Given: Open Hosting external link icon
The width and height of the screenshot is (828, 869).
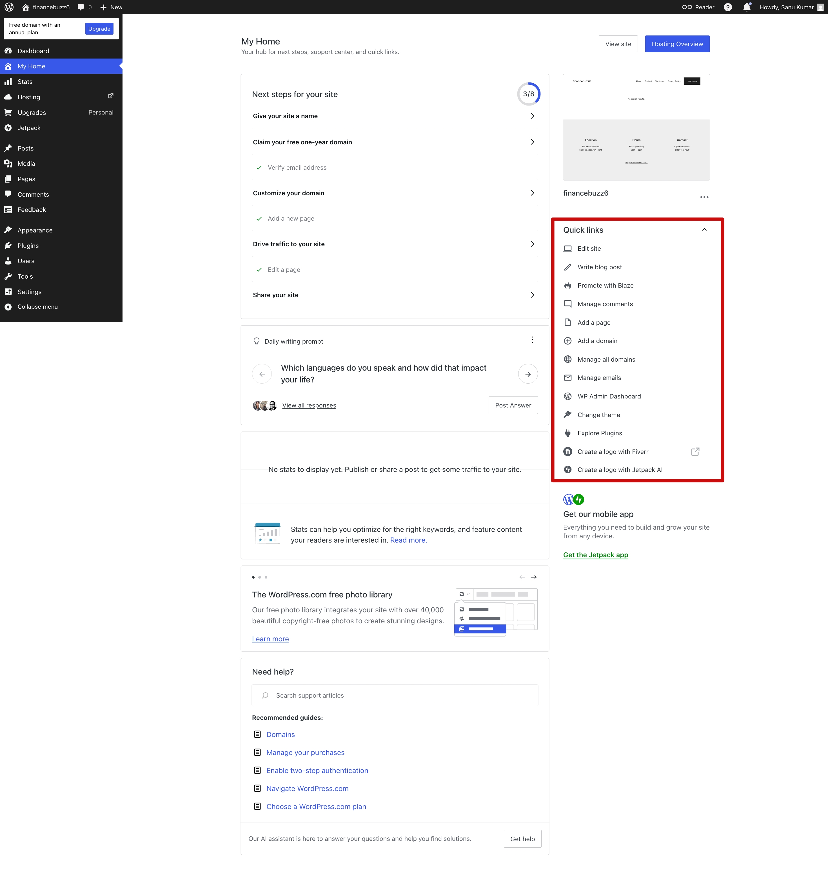Looking at the screenshot, I should 111,96.
